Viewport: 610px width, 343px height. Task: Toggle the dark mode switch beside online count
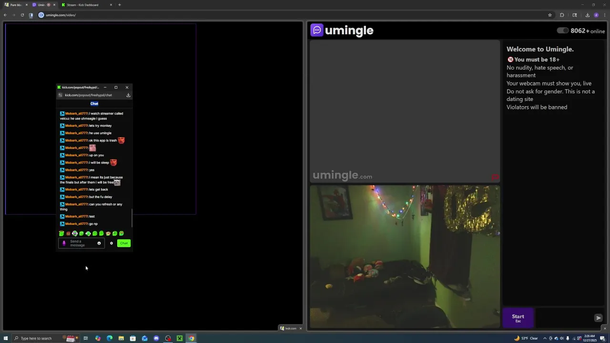pyautogui.click(x=563, y=30)
